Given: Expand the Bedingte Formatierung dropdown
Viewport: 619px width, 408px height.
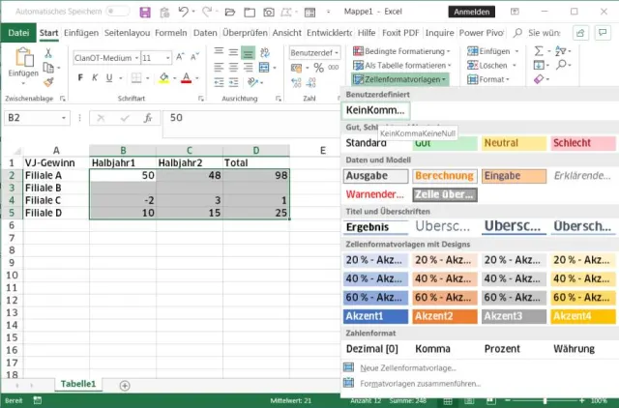Looking at the screenshot, I should click(x=398, y=51).
